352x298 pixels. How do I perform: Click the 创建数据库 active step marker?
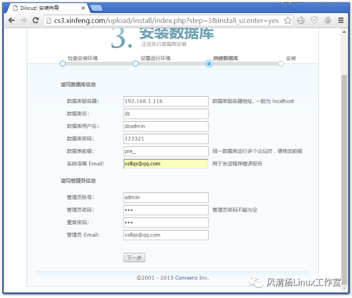(x=209, y=64)
